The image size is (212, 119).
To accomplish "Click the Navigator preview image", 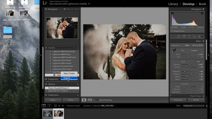I will (x=62, y=28).
